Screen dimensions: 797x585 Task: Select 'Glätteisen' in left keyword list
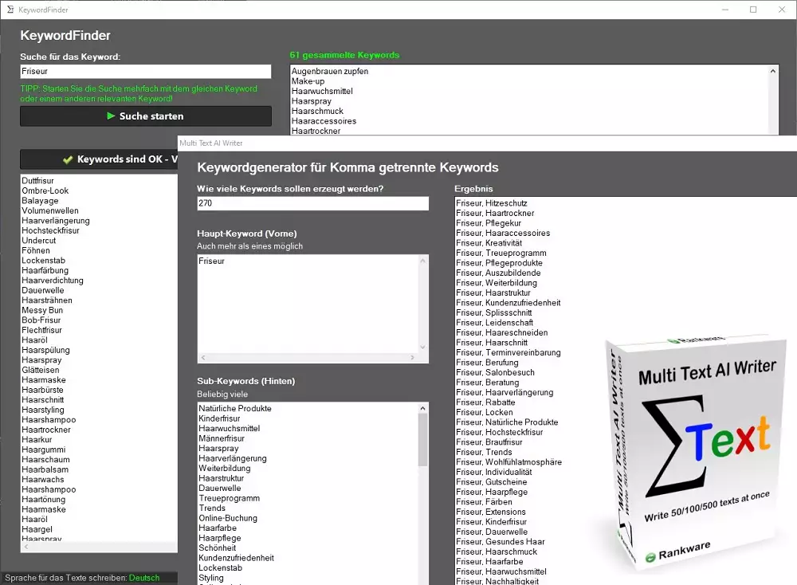click(x=40, y=370)
